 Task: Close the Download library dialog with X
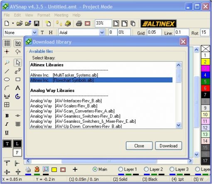click(183, 42)
